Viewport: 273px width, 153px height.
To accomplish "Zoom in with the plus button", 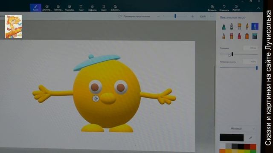I will click(x=192, y=17).
